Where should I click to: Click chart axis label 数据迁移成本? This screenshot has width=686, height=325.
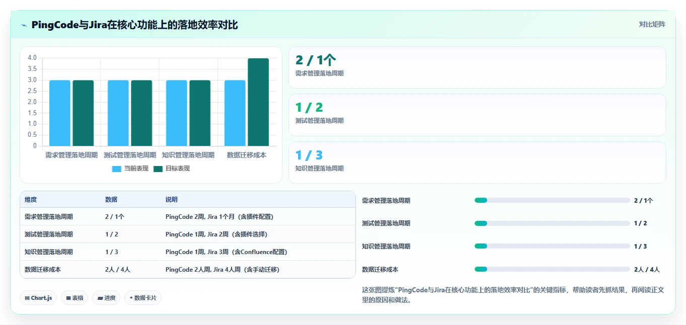tap(247, 155)
